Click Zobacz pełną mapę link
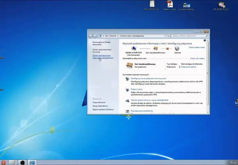 (x=197, y=47)
